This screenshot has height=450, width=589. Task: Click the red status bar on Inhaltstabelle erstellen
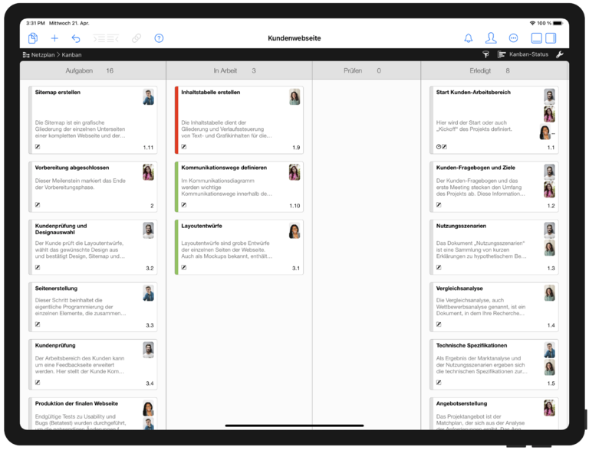point(176,119)
